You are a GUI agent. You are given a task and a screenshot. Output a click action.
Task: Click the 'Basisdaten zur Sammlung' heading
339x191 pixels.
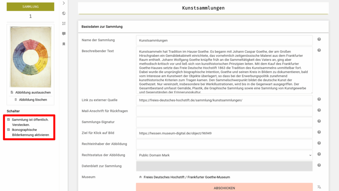pos(102,27)
